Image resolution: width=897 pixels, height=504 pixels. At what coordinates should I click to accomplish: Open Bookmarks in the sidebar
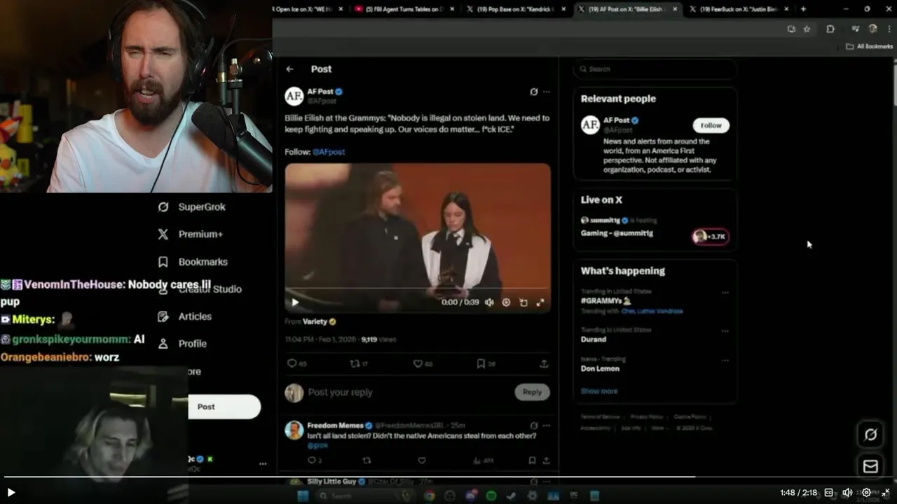193,262
